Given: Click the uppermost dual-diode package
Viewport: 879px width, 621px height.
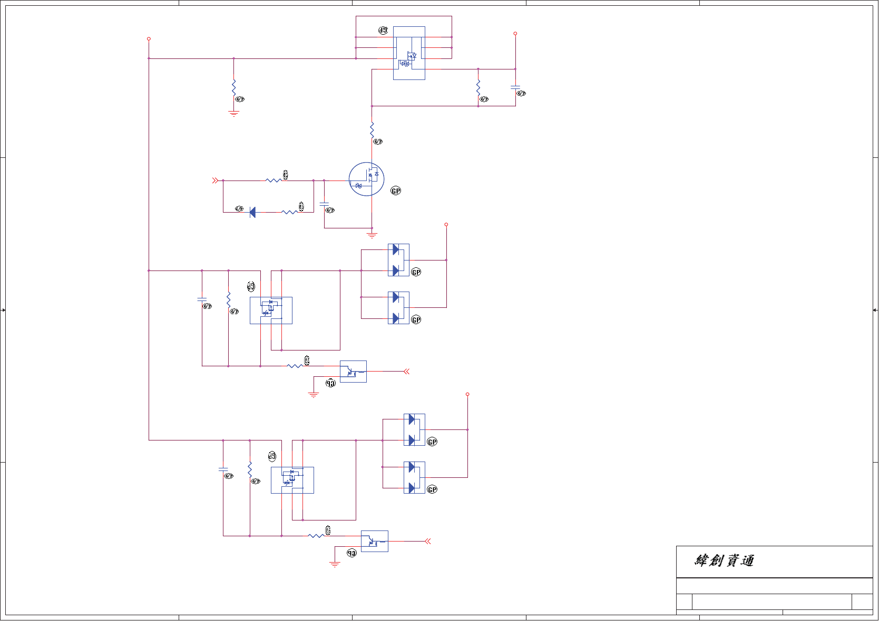Looking at the screenshot, I should click(x=398, y=260).
